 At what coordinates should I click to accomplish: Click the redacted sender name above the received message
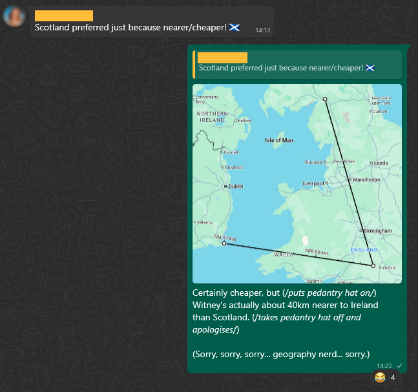63,15
